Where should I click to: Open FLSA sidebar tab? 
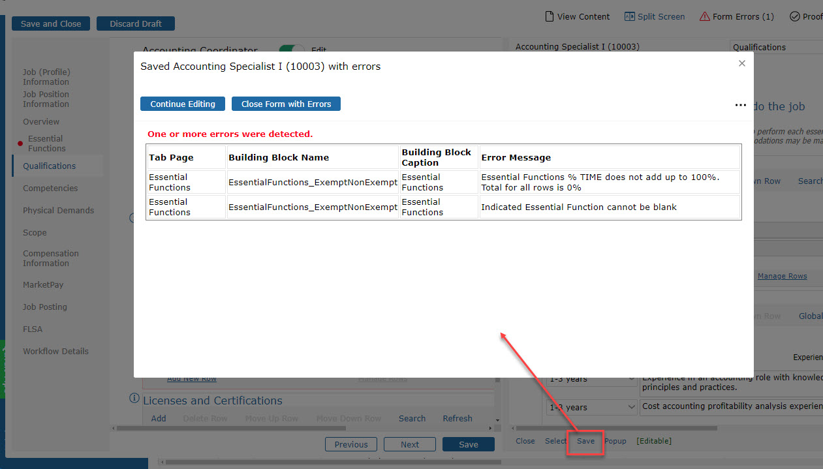(x=33, y=329)
